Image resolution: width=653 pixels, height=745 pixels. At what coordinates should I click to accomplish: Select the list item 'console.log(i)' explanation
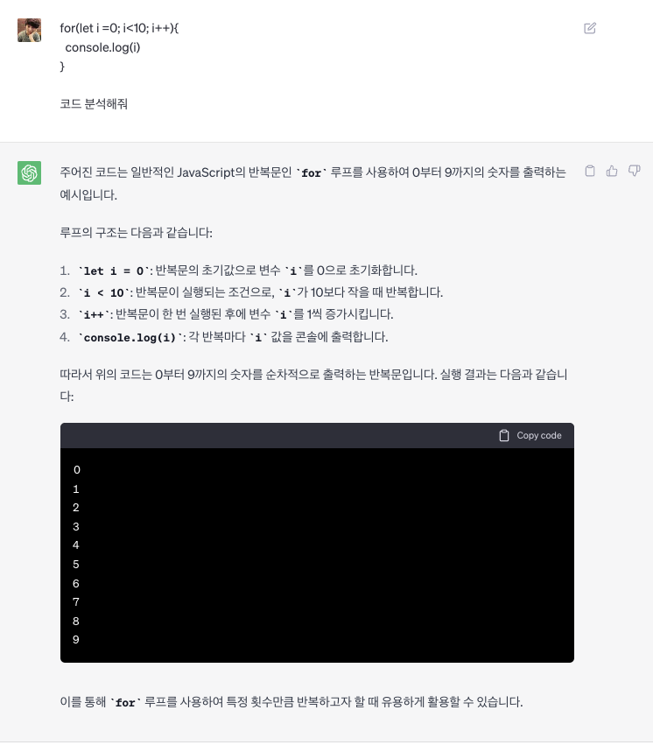click(224, 337)
